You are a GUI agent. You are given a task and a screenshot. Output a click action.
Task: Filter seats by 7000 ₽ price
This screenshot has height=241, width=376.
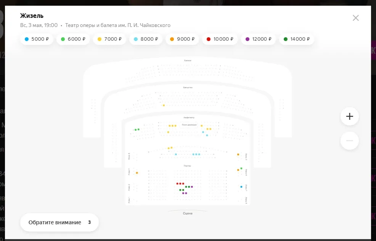pyautogui.click(x=109, y=39)
